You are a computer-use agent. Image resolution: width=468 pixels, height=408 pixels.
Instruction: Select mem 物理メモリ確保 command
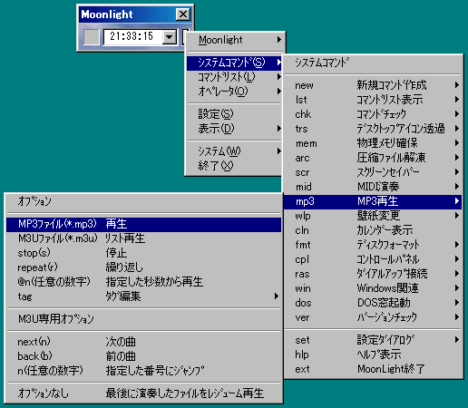tap(373, 143)
